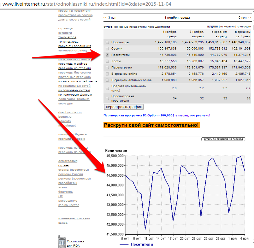Select the В среднем online checkbox
This screenshot has width=254, height=248.
tap(107, 74)
